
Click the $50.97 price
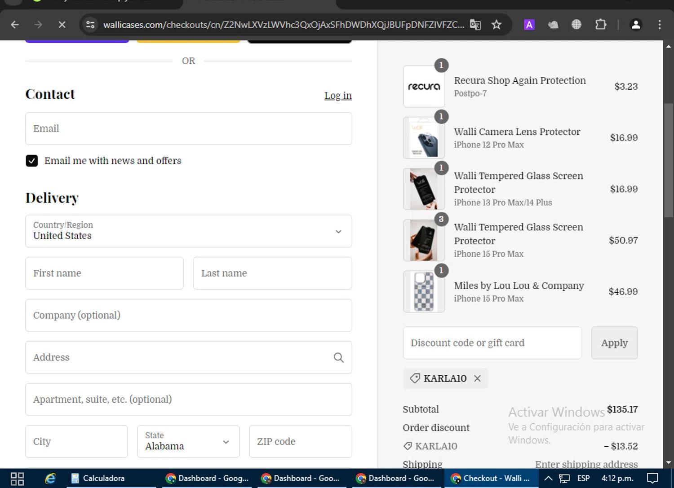(623, 241)
